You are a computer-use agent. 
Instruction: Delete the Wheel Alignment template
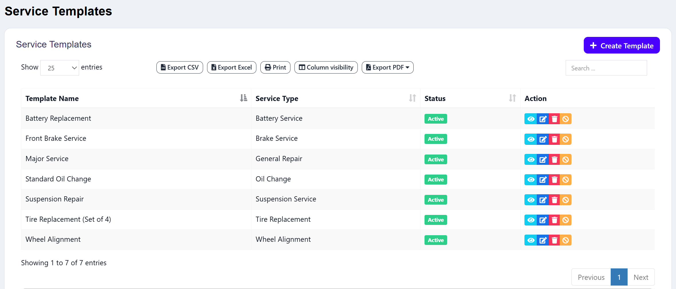pos(554,240)
